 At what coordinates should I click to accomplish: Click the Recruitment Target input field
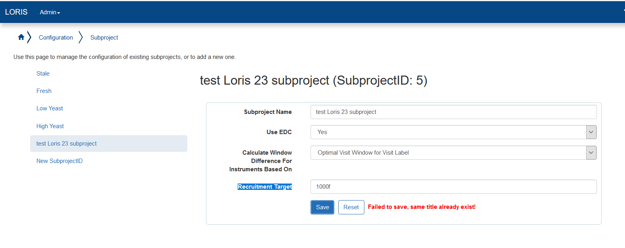453,186
